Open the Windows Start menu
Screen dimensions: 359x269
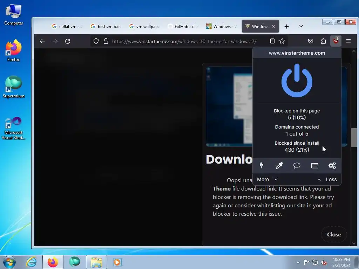[x=9, y=262]
